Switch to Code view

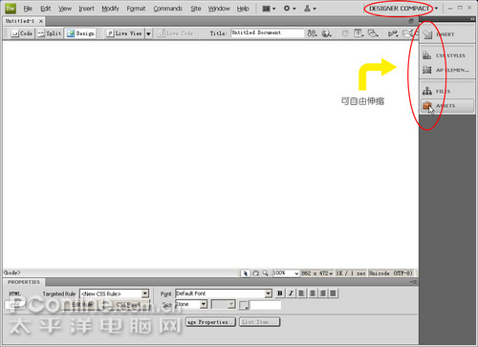click(22, 33)
